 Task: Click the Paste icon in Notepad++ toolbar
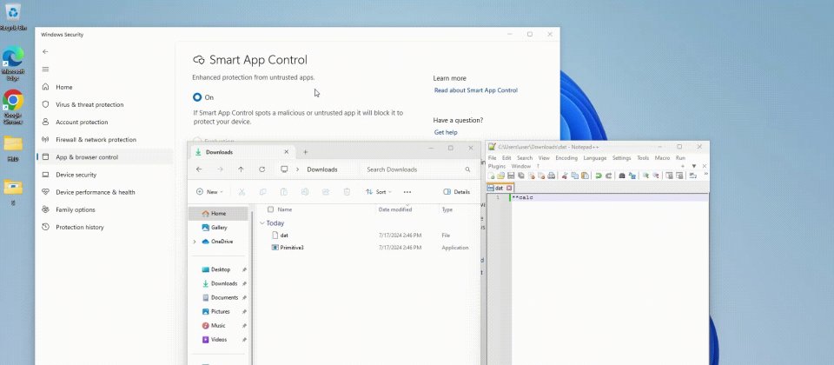coord(585,176)
